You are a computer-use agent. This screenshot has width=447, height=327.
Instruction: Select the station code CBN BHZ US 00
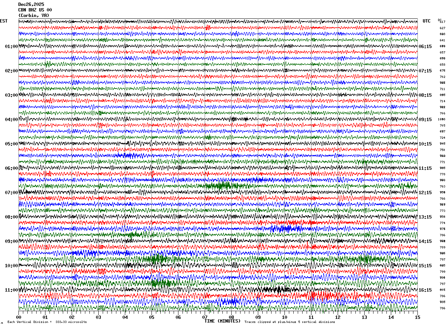tap(35, 10)
